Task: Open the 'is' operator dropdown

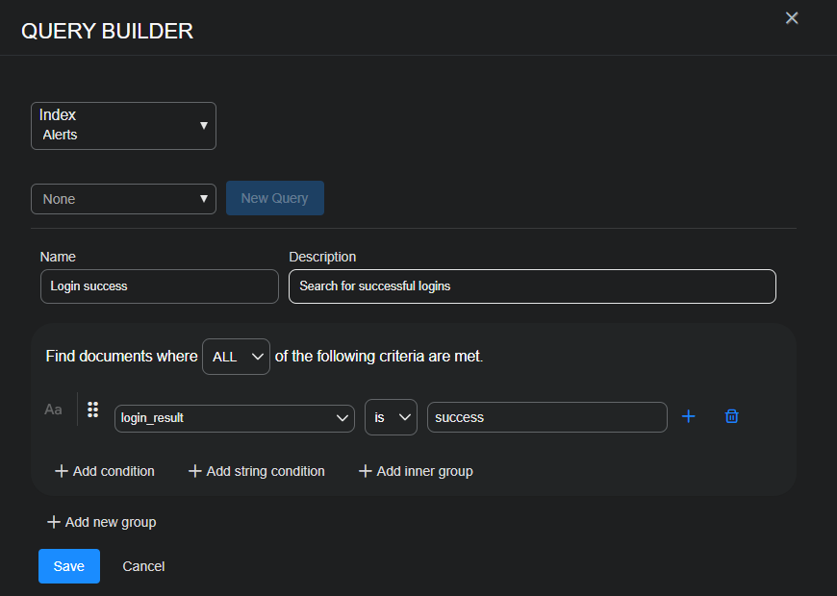Action: pyautogui.click(x=391, y=417)
